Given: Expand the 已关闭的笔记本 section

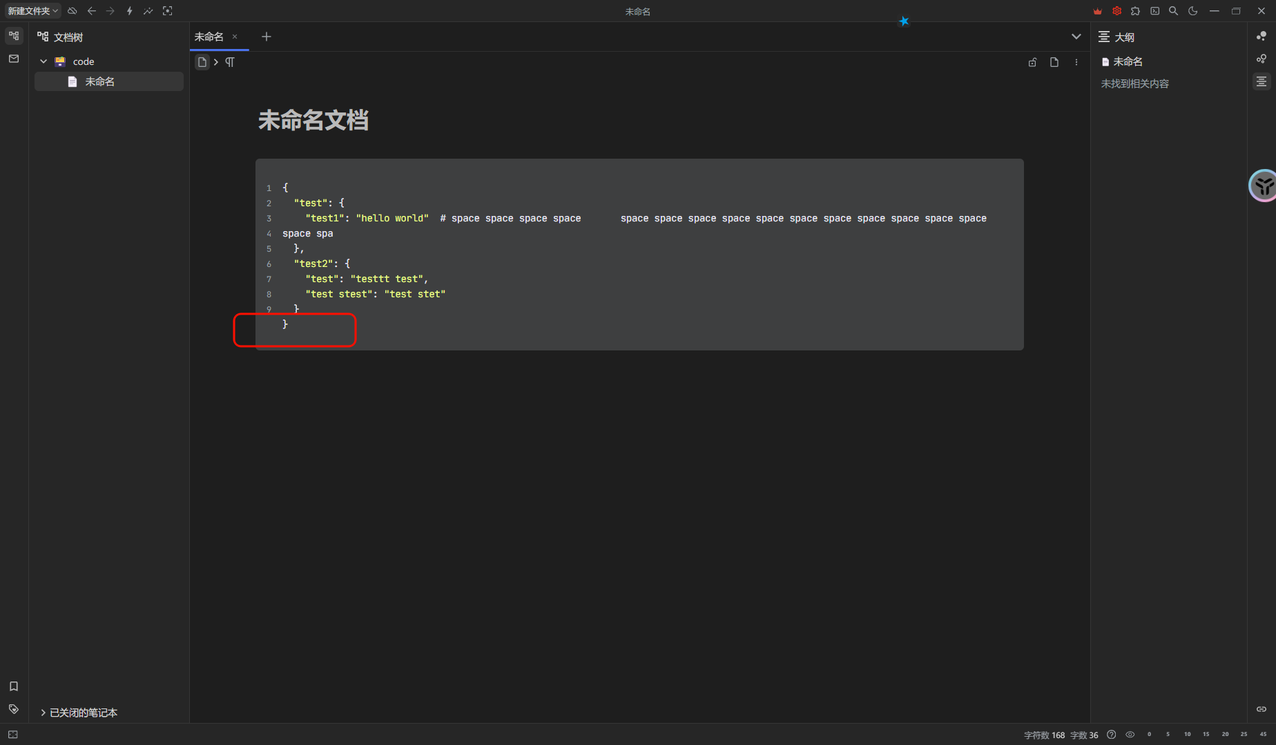Looking at the screenshot, I should (43, 713).
